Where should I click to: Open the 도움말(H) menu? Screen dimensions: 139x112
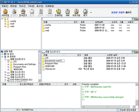[49, 6]
